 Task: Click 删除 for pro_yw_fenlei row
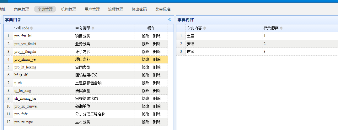click(157, 44)
